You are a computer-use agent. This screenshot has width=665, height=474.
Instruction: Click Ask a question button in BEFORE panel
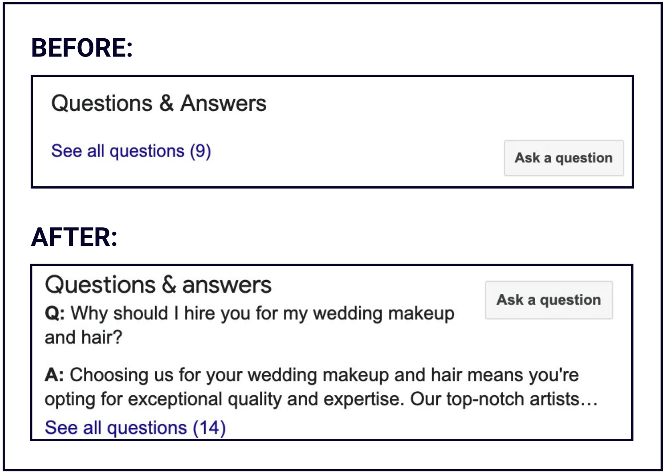click(563, 158)
